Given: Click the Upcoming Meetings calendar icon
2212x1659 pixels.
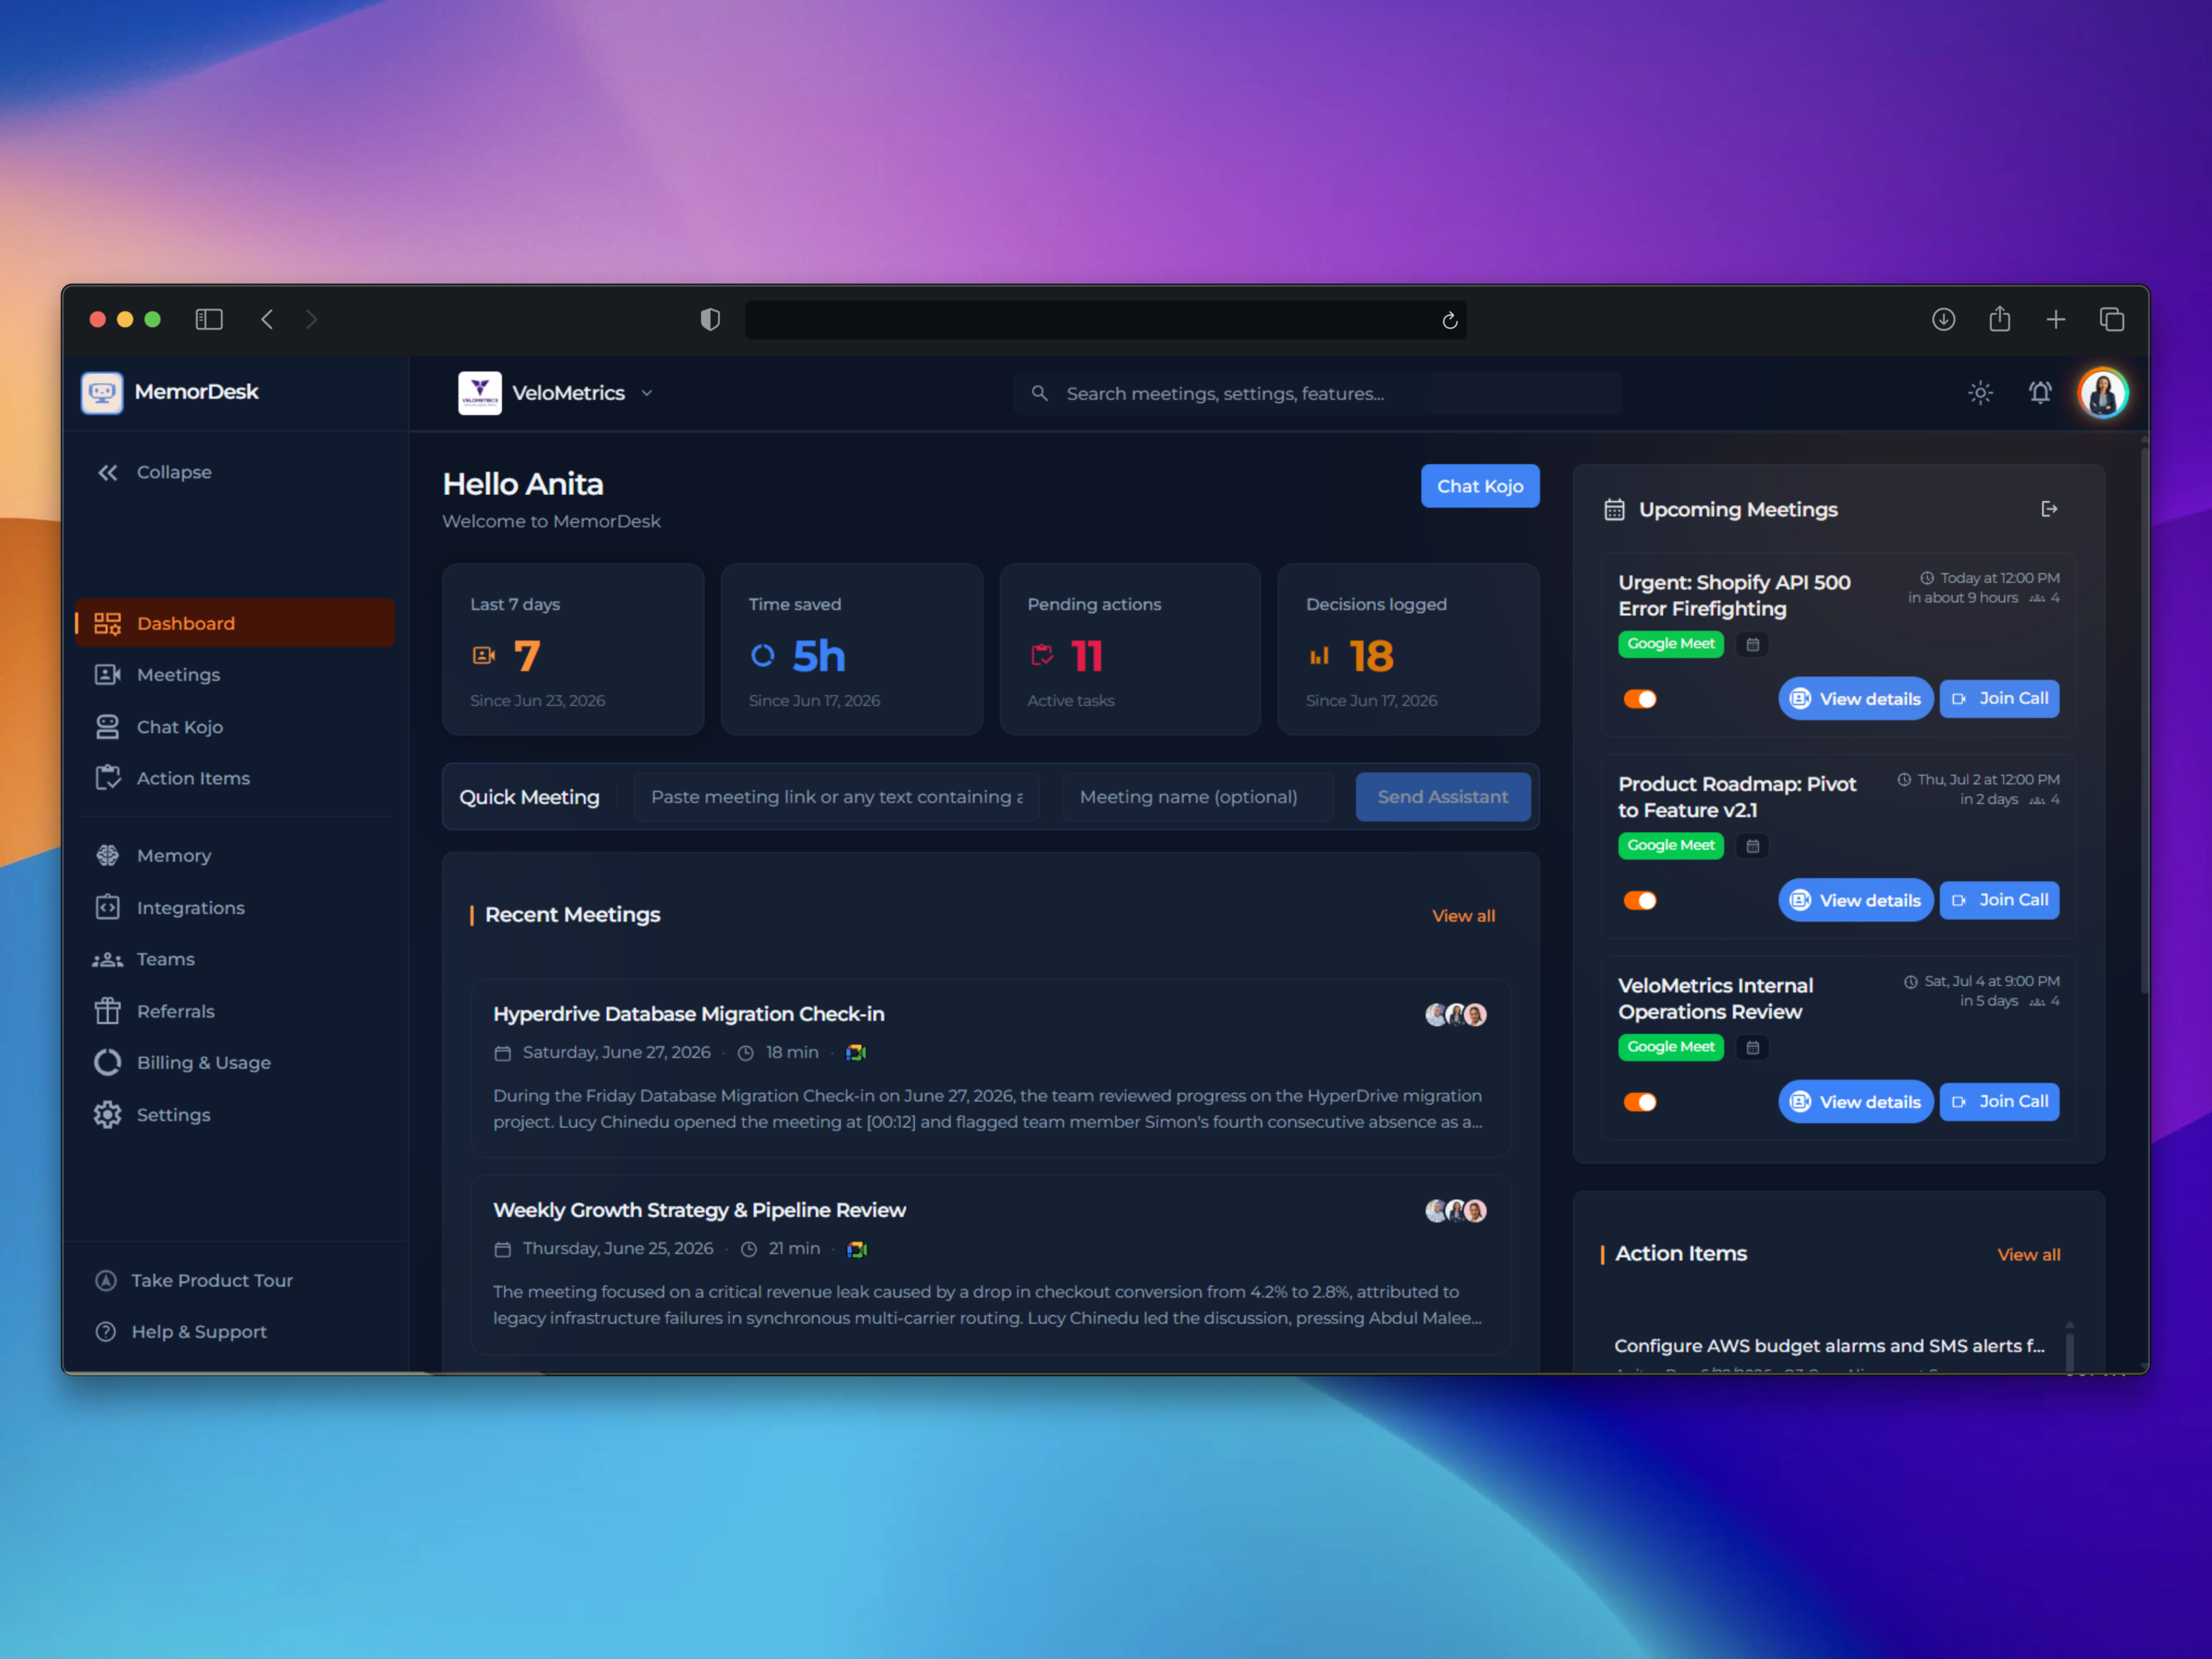Looking at the screenshot, I should (x=1614, y=510).
